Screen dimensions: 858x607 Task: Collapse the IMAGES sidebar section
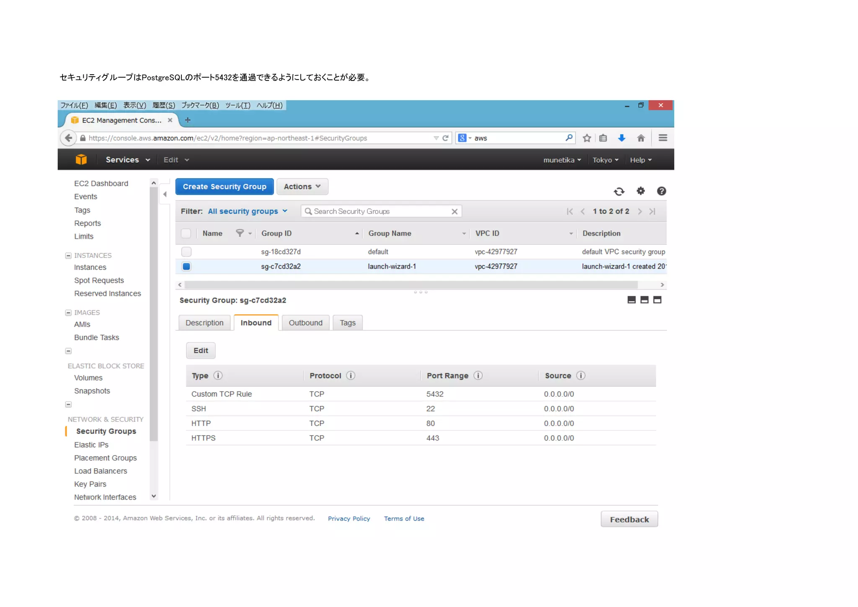pyautogui.click(x=68, y=313)
